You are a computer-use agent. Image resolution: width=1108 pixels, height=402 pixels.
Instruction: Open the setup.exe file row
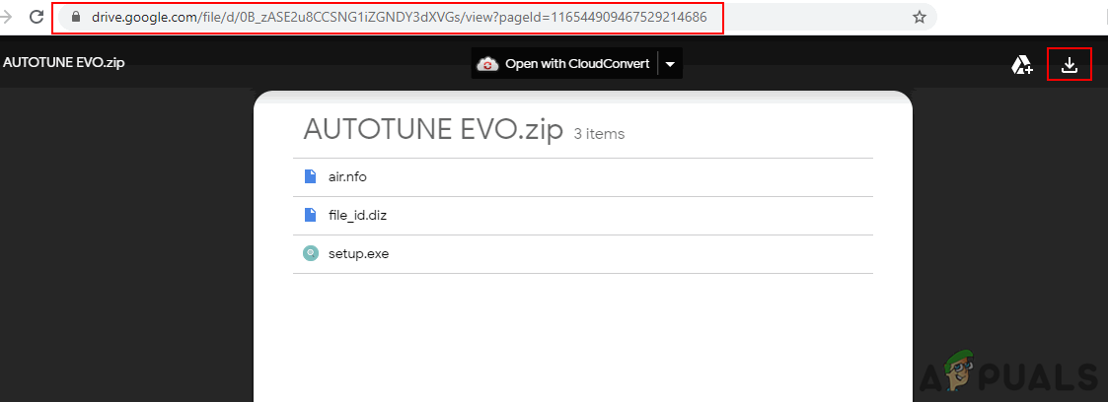583,253
